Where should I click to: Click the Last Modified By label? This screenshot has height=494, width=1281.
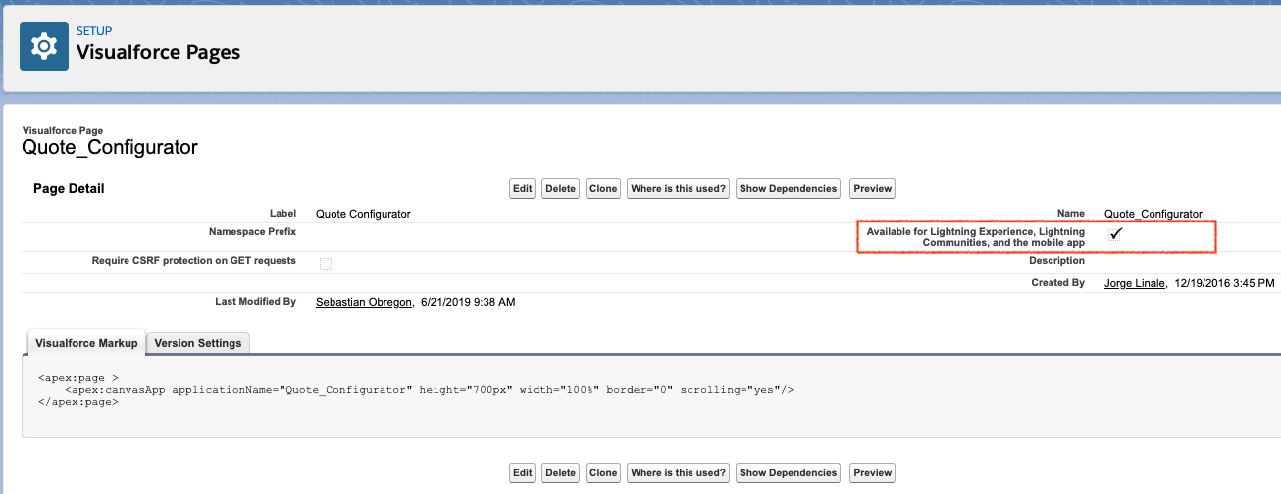255,302
